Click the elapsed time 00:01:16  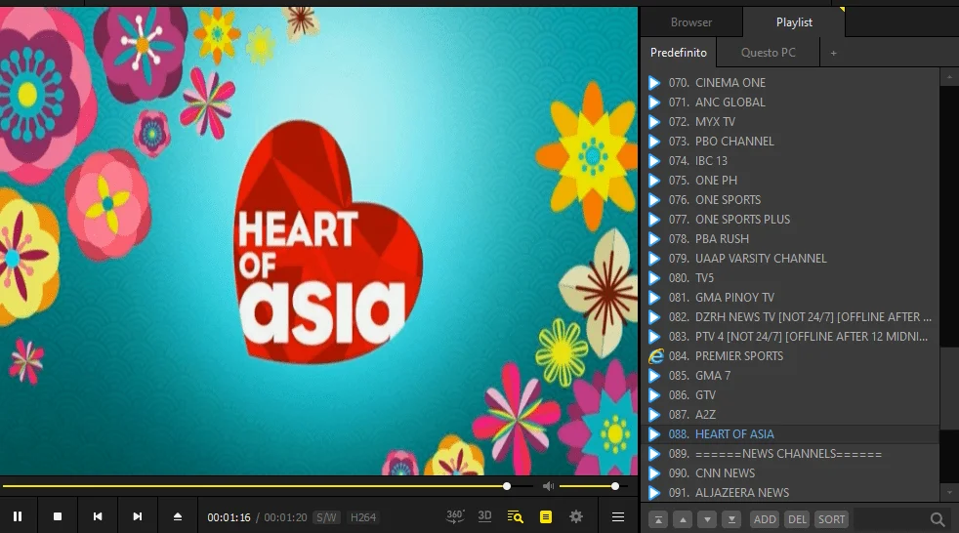pos(229,517)
